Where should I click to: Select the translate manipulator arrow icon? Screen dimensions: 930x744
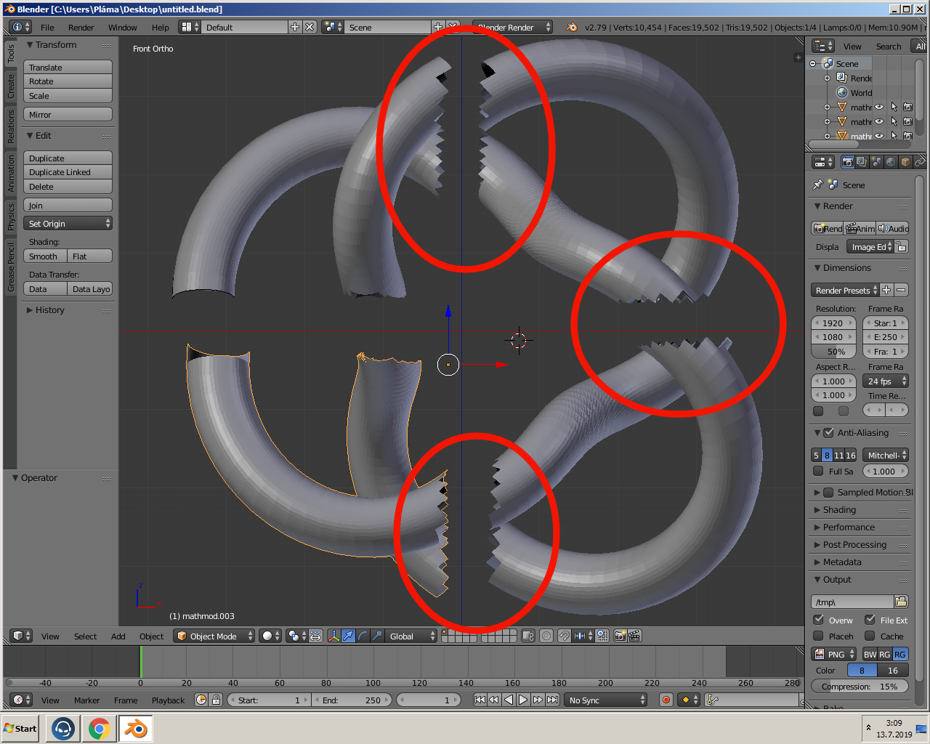(x=349, y=636)
